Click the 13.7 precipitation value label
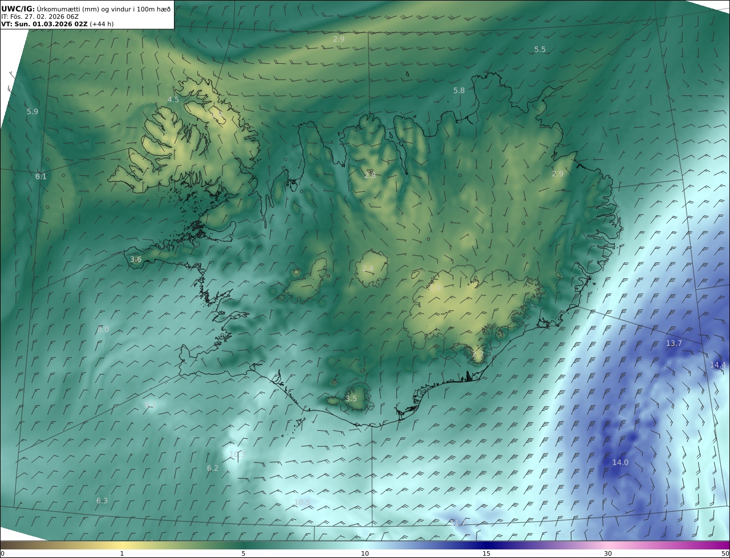Viewport: 730px width, 558px height. [674, 343]
